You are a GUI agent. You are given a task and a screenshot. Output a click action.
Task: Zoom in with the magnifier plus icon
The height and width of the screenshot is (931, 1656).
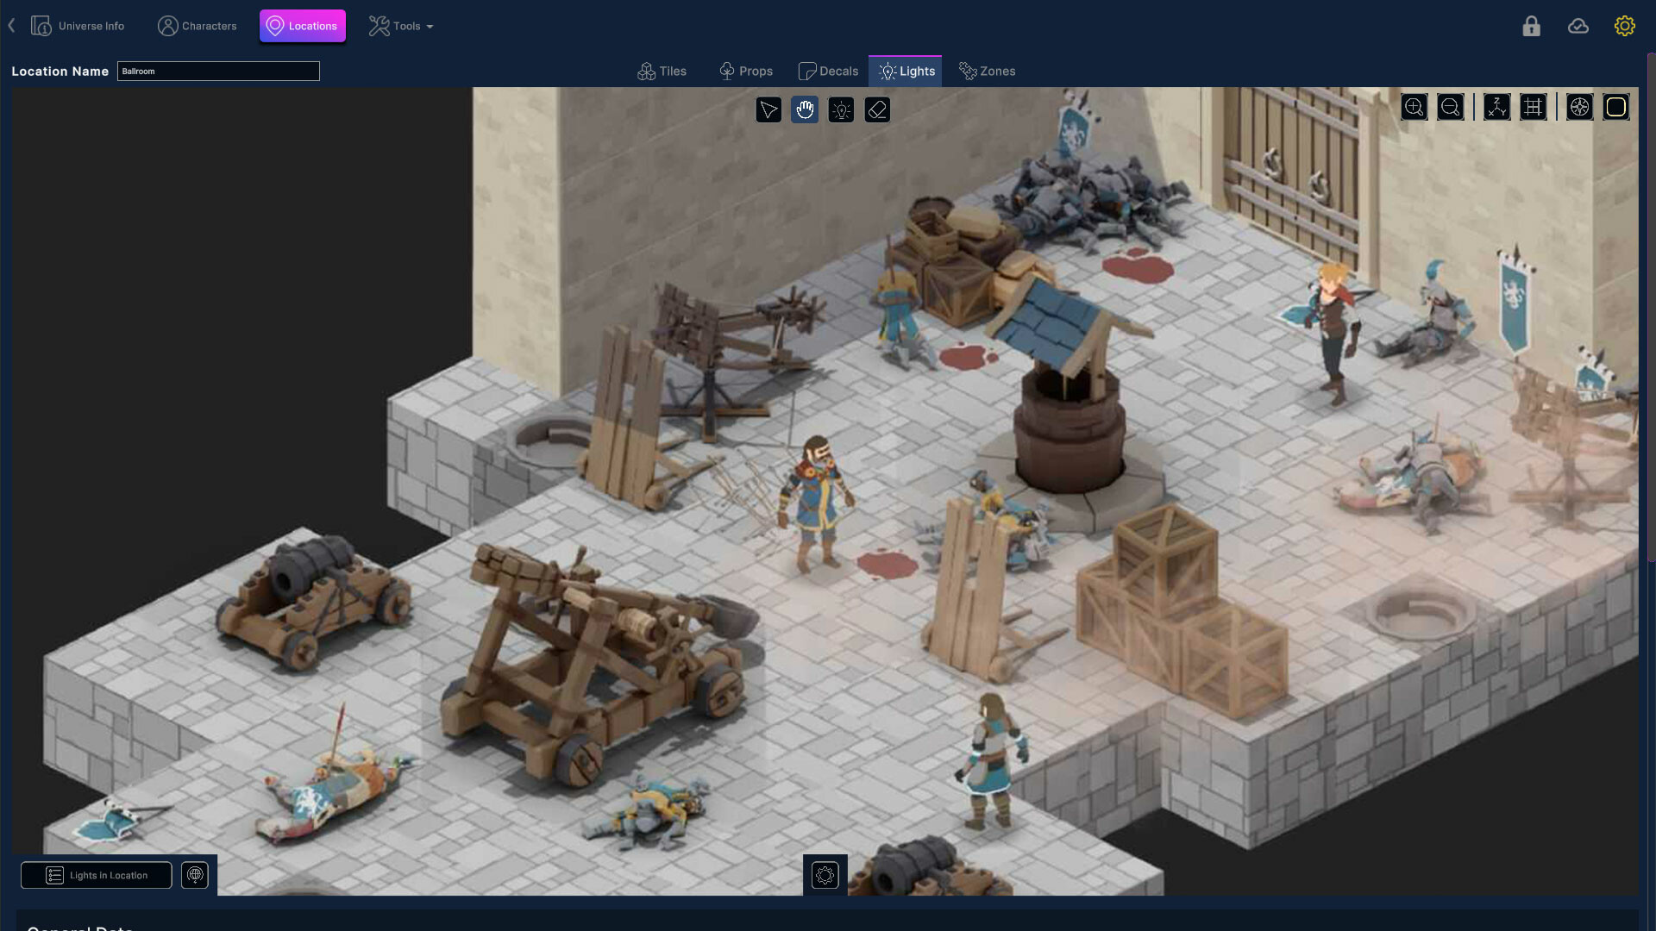(x=1414, y=107)
